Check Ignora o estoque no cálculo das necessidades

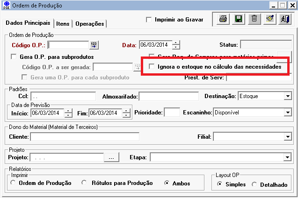tap(152, 67)
